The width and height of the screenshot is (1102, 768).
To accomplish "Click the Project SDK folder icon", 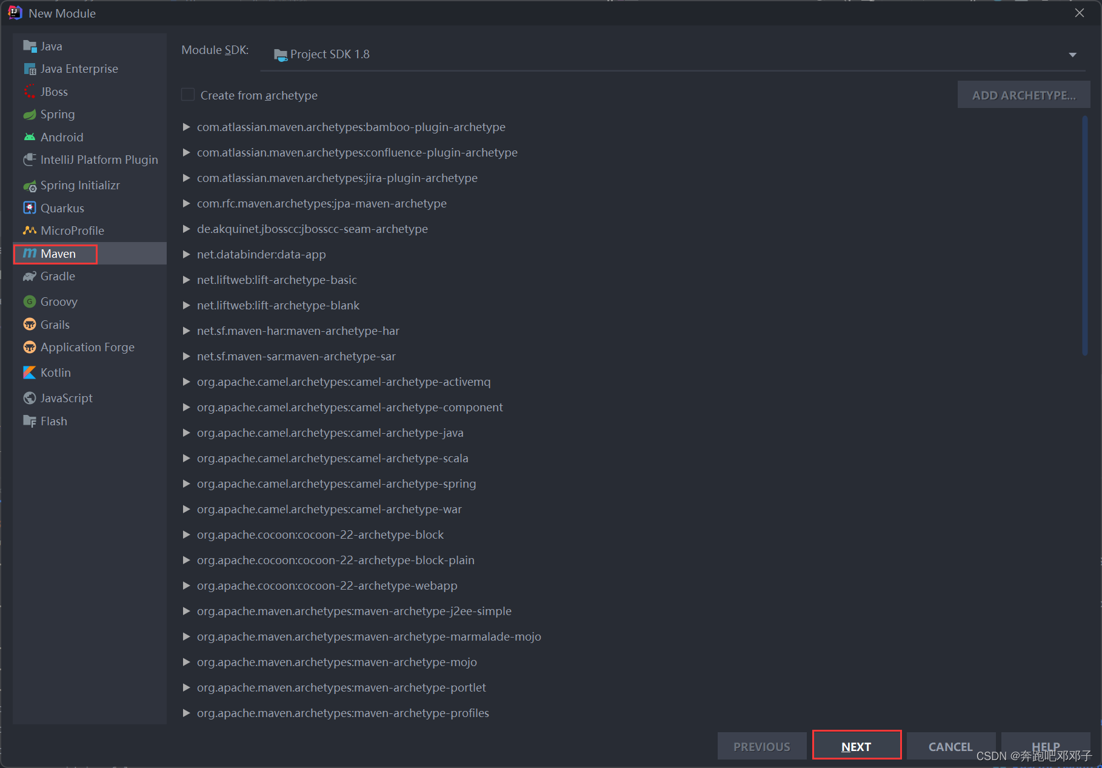I will click(280, 55).
